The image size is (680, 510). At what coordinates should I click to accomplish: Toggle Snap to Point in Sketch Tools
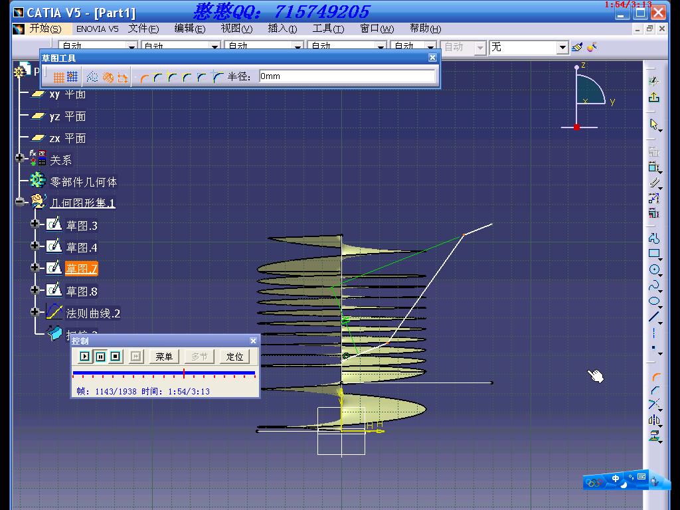point(72,77)
